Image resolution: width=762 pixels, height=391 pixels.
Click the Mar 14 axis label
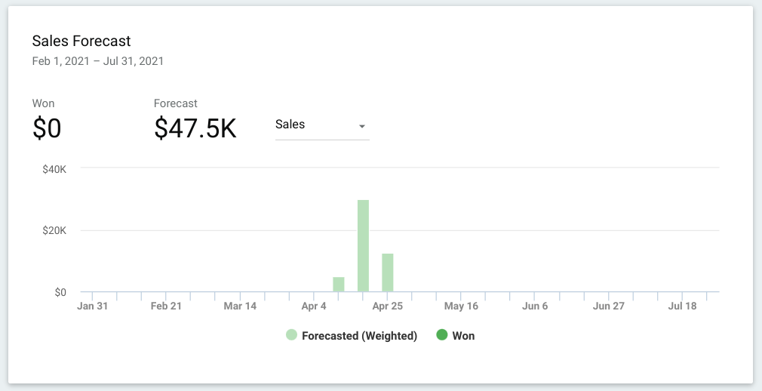(x=240, y=306)
